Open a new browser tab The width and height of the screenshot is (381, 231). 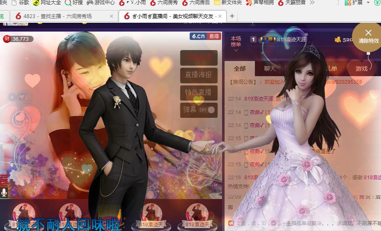tap(232, 16)
